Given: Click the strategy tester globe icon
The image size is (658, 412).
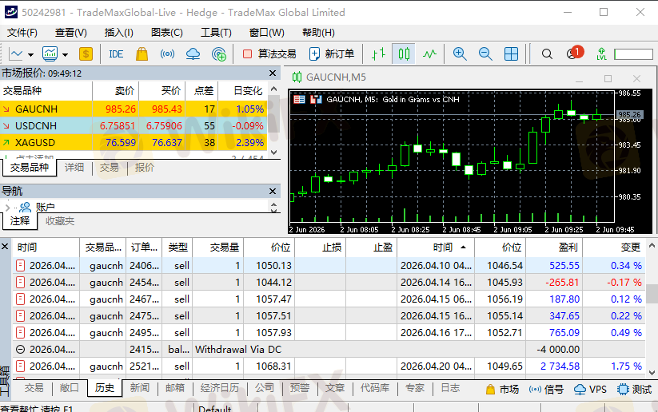Looking at the screenshot, I should [219, 54].
